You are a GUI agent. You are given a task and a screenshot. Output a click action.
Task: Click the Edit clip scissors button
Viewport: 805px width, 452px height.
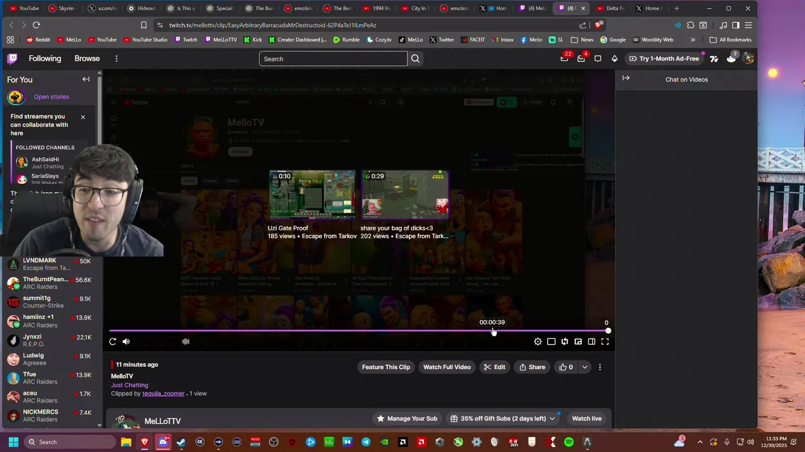pos(494,367)
